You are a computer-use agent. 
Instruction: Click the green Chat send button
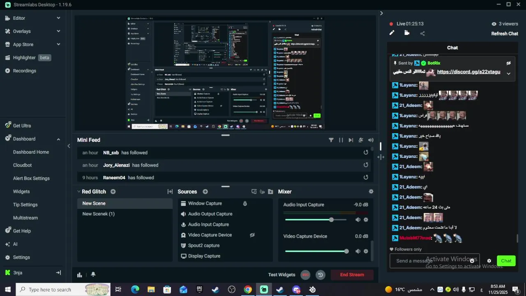click(x=506, y=261)
